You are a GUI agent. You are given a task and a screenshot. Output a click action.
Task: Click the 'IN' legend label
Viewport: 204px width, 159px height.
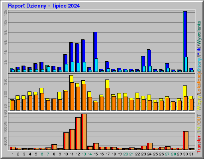tap(199, 129)
